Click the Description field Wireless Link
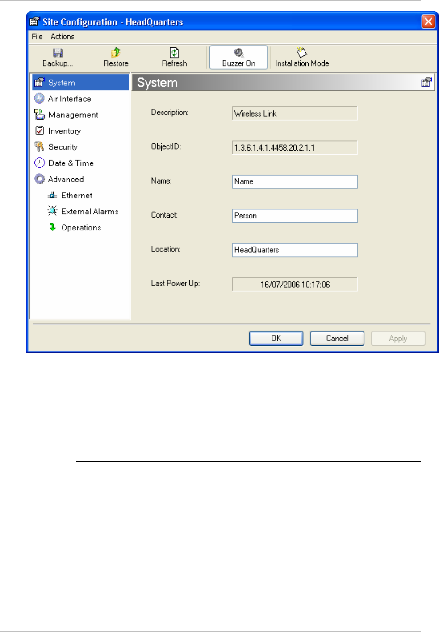This screenshot has height=632, width=439. coord(295,113)
